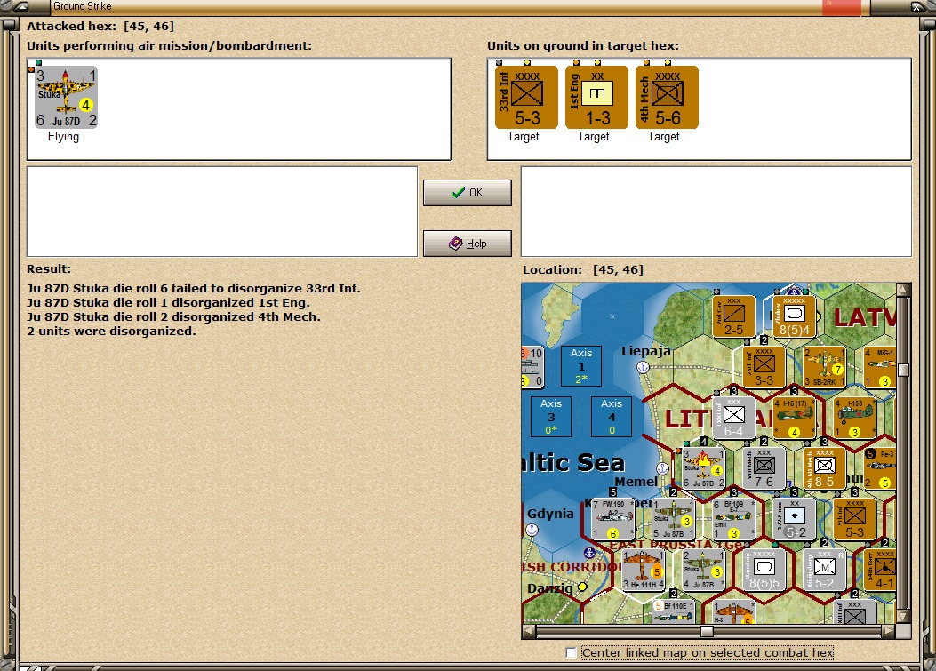Click the Liepaja port anchor icon
Image resolution: width=936 pixels, height=671 pixels.
point(643,367)
